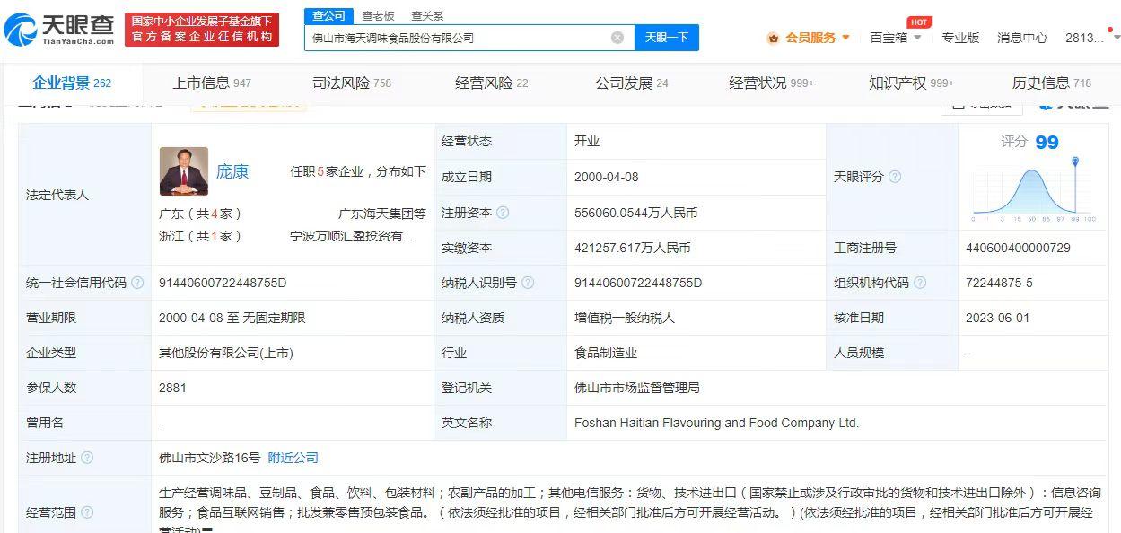The height and width of the screenshot is (533, 1121).
Task: Select the 经营状态 value 开业
Action: (587, 141)
